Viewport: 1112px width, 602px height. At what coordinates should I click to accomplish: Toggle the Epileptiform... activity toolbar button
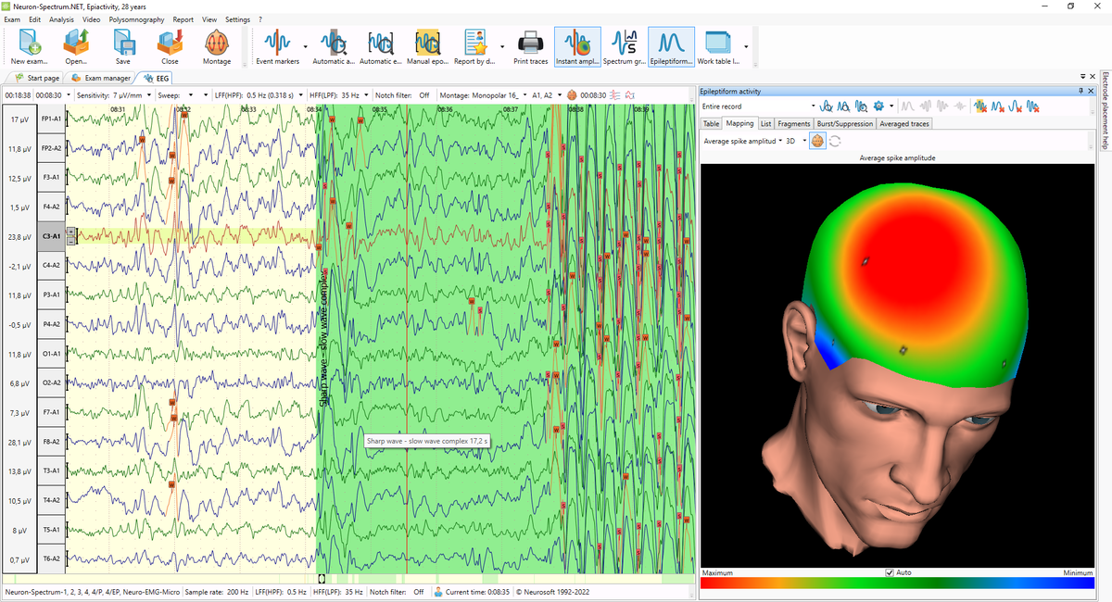(673, 47)
